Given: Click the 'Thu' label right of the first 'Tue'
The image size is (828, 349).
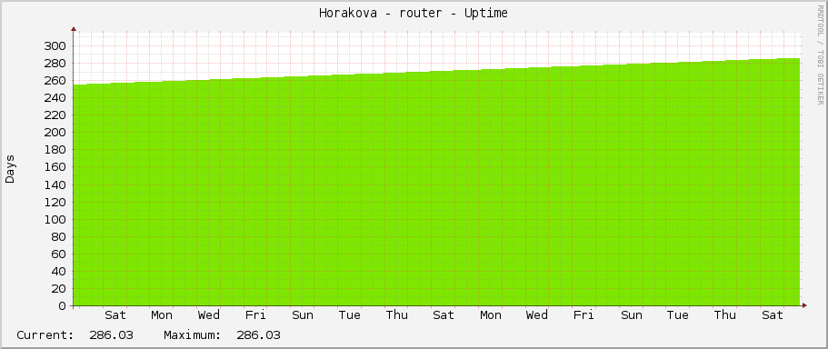Looking at the screenshot, I should click(x=396, y=315).
